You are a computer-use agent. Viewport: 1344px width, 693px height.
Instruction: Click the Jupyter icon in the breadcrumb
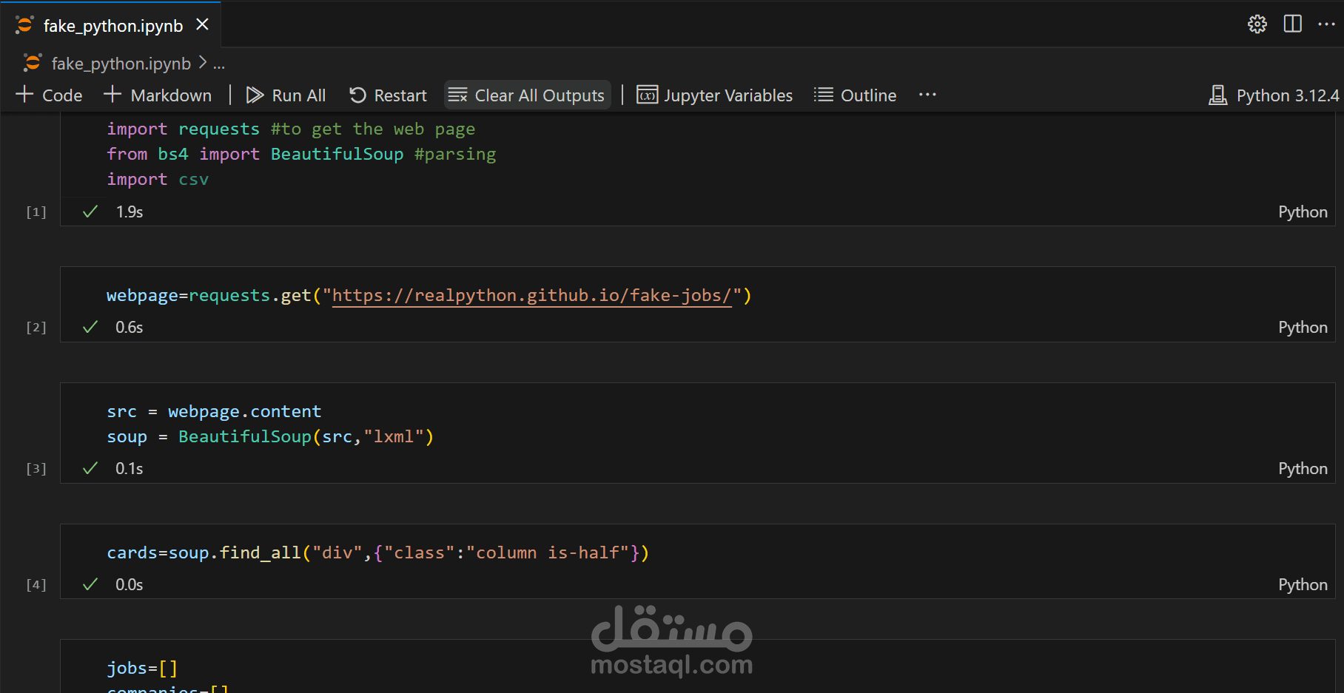[33, 63]
